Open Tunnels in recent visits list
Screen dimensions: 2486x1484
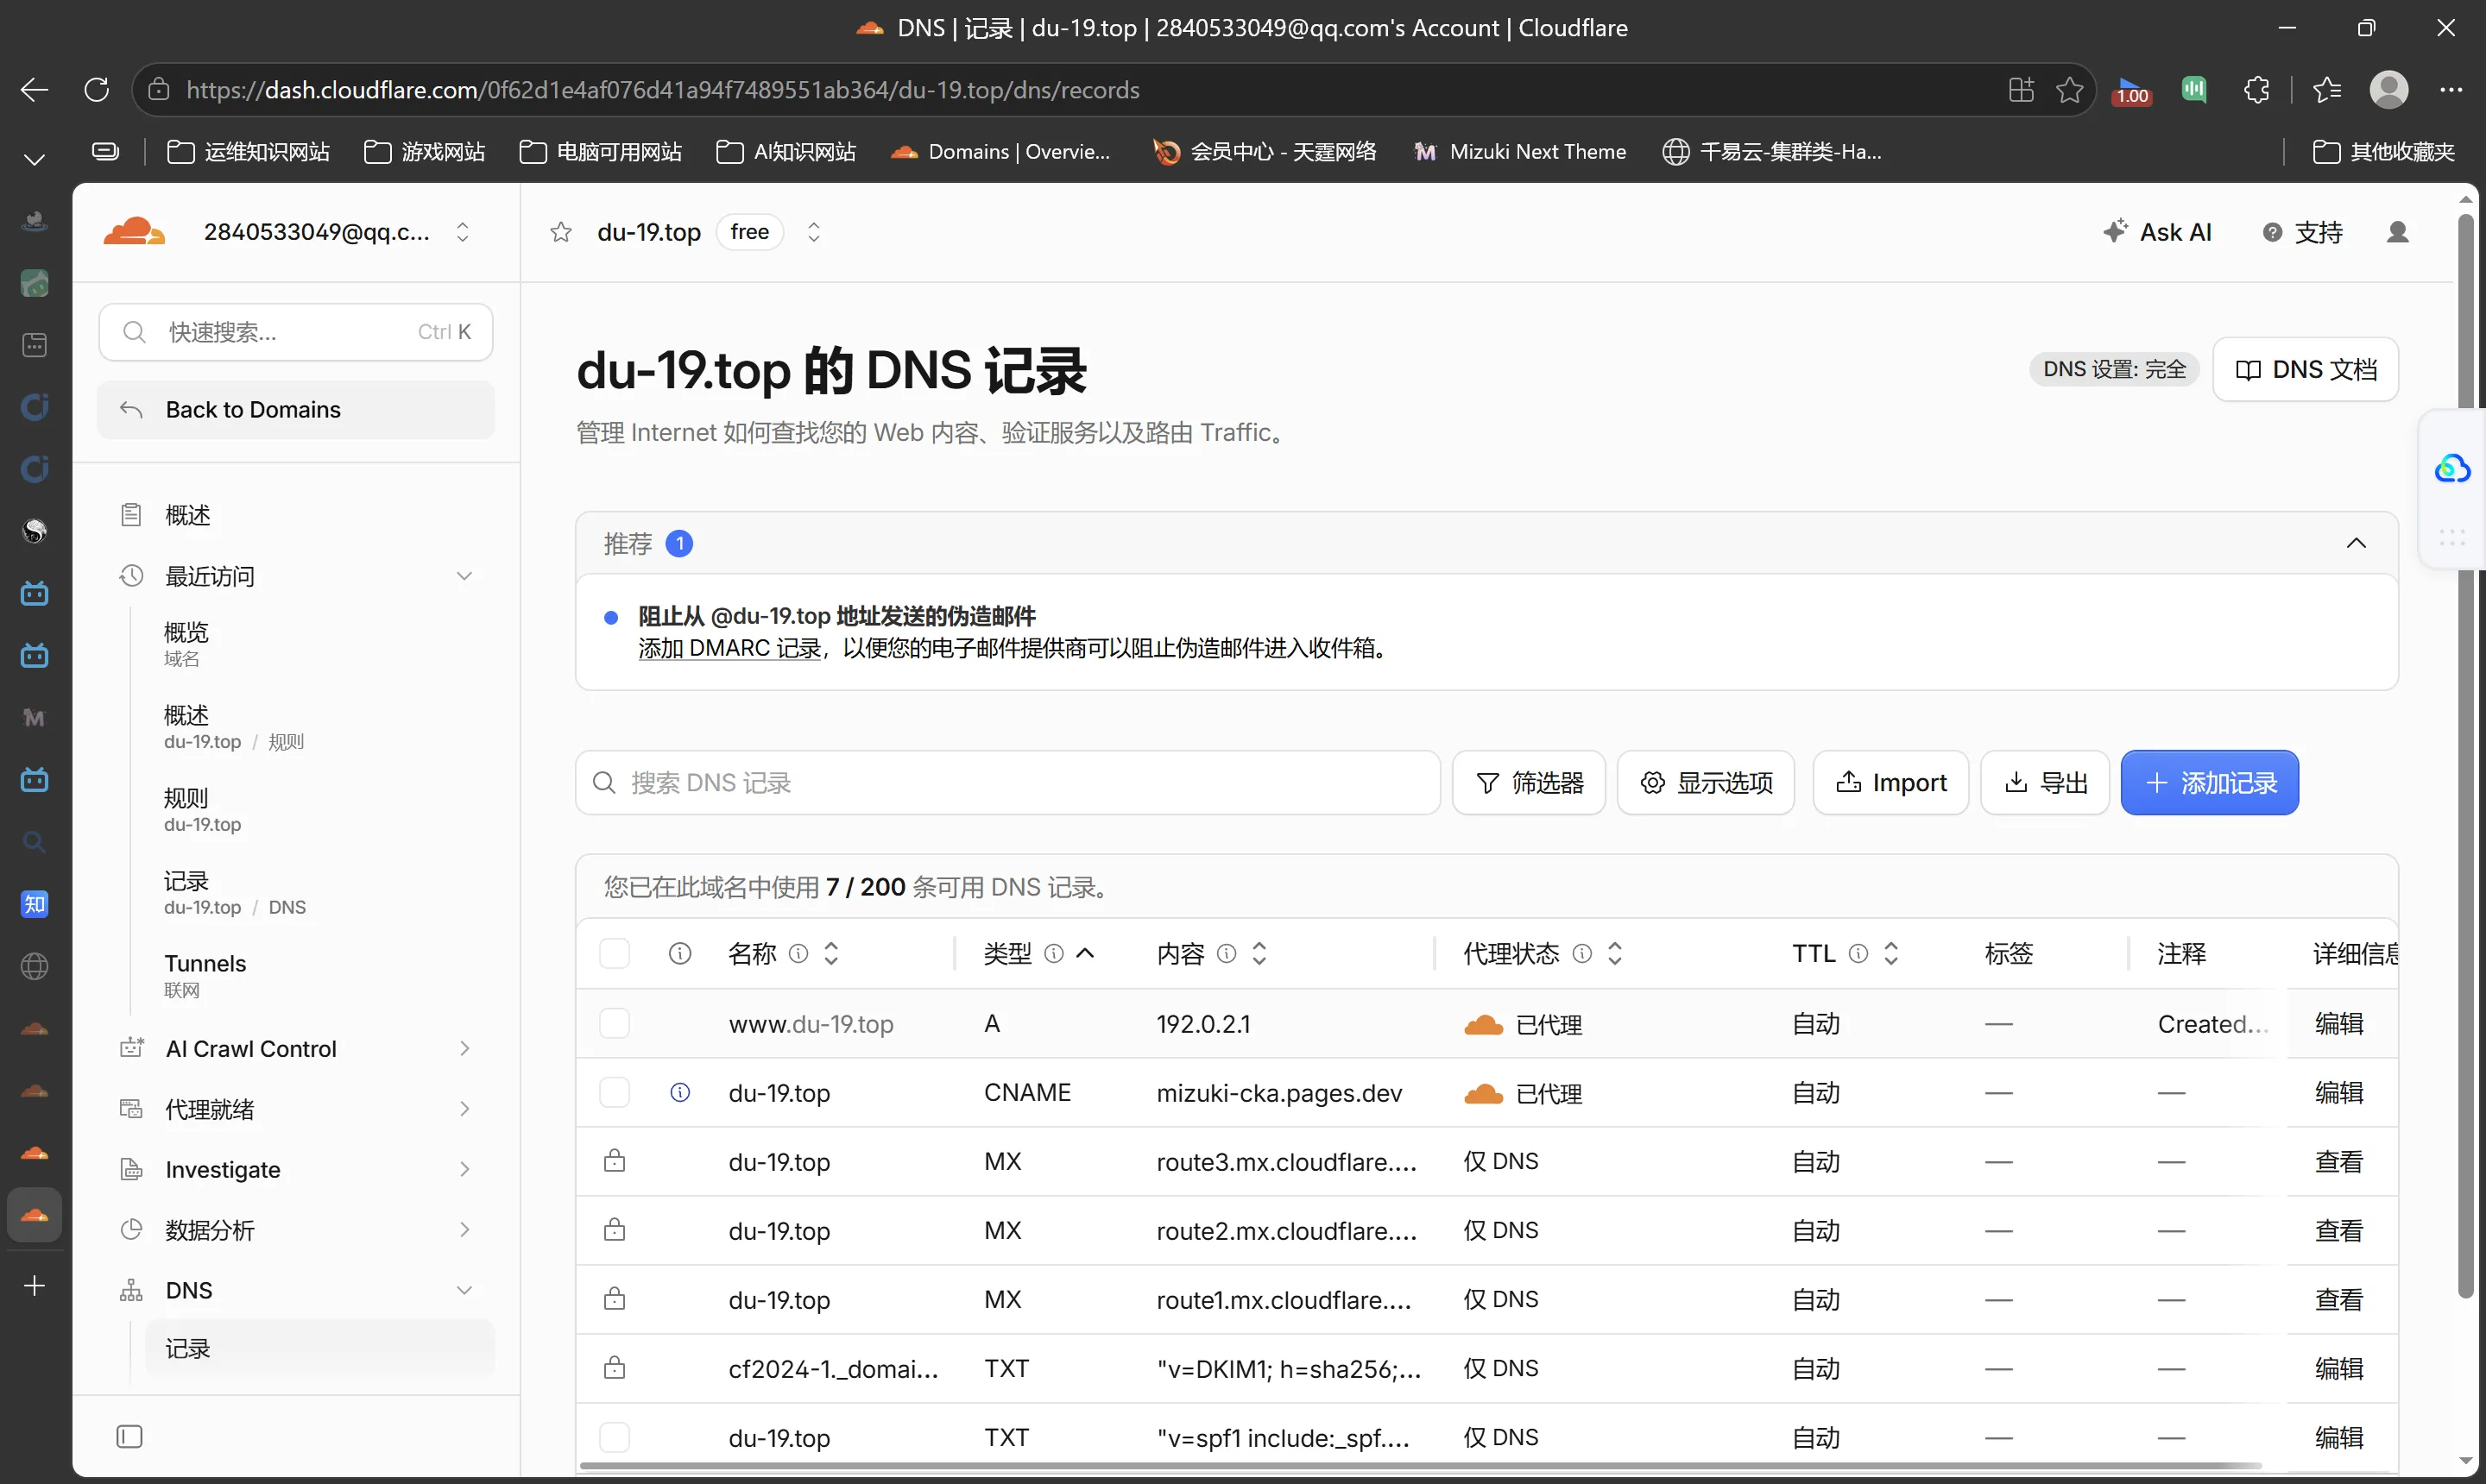click(x=205, y=974)
